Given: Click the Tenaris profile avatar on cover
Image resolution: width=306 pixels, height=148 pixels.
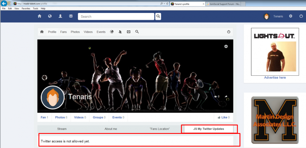Looking at the screenshot, I should 53,98.
